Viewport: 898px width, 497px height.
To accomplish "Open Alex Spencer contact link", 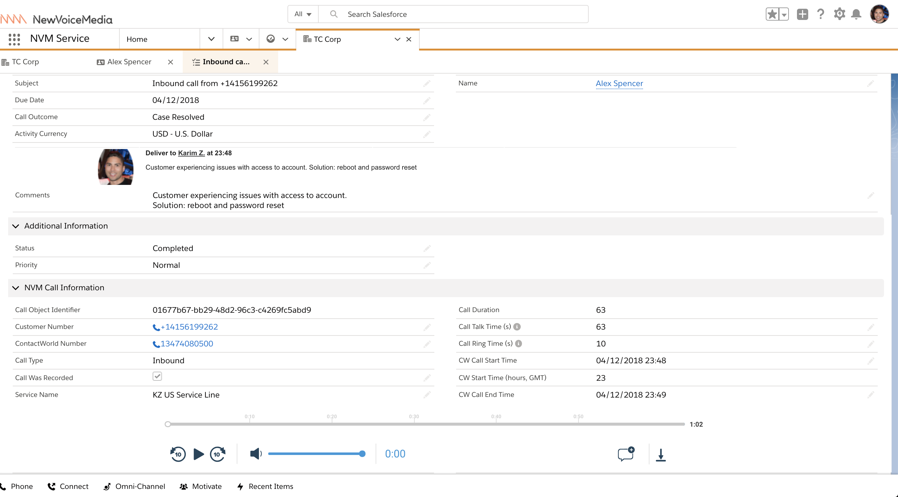I will coord(619,84).
